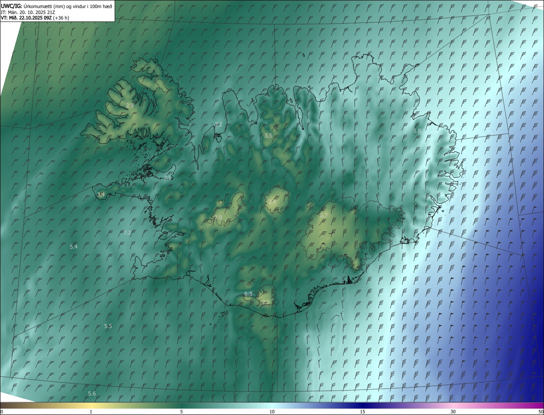The height and width of the screenshot is (415, 544).
Task: Click the 3.5 value label on the map
Action: pyautogui.click(x=268, y=136)
